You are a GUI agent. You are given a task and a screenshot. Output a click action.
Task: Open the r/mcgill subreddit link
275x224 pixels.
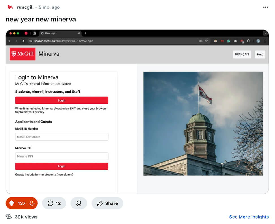(x=25, y=7)
